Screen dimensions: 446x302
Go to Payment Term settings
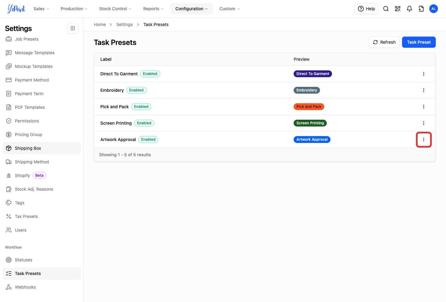pos(42,94)
